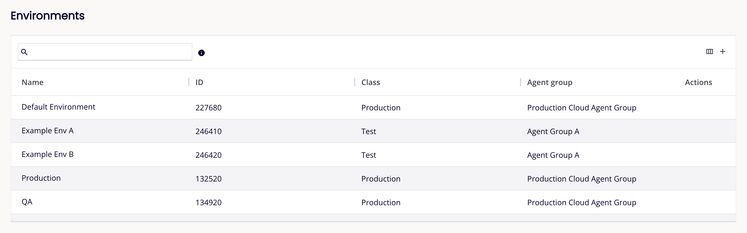Click agent group cell of ID 132520 row
This screenshot has width=747, height=233.
tap(581, 179)
